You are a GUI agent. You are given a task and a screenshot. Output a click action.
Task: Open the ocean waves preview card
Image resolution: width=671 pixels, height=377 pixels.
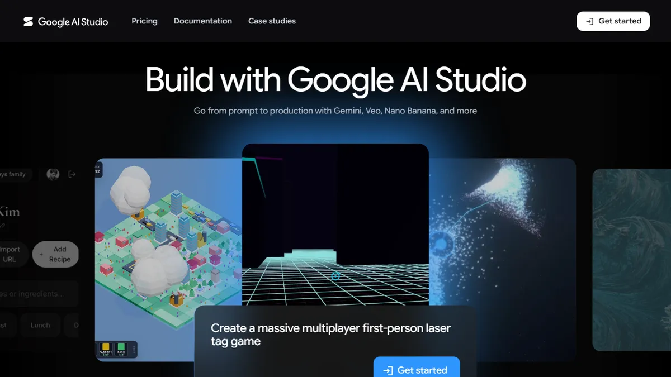click(x=632, y=260)
